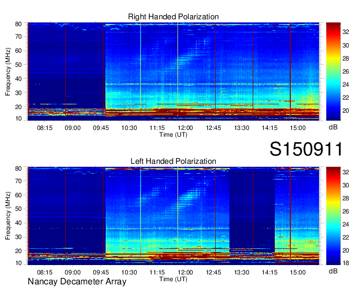Click the 12:45 time tick of the Right Handed plot
Screen dimensions: 355x288
pos(214,128)
